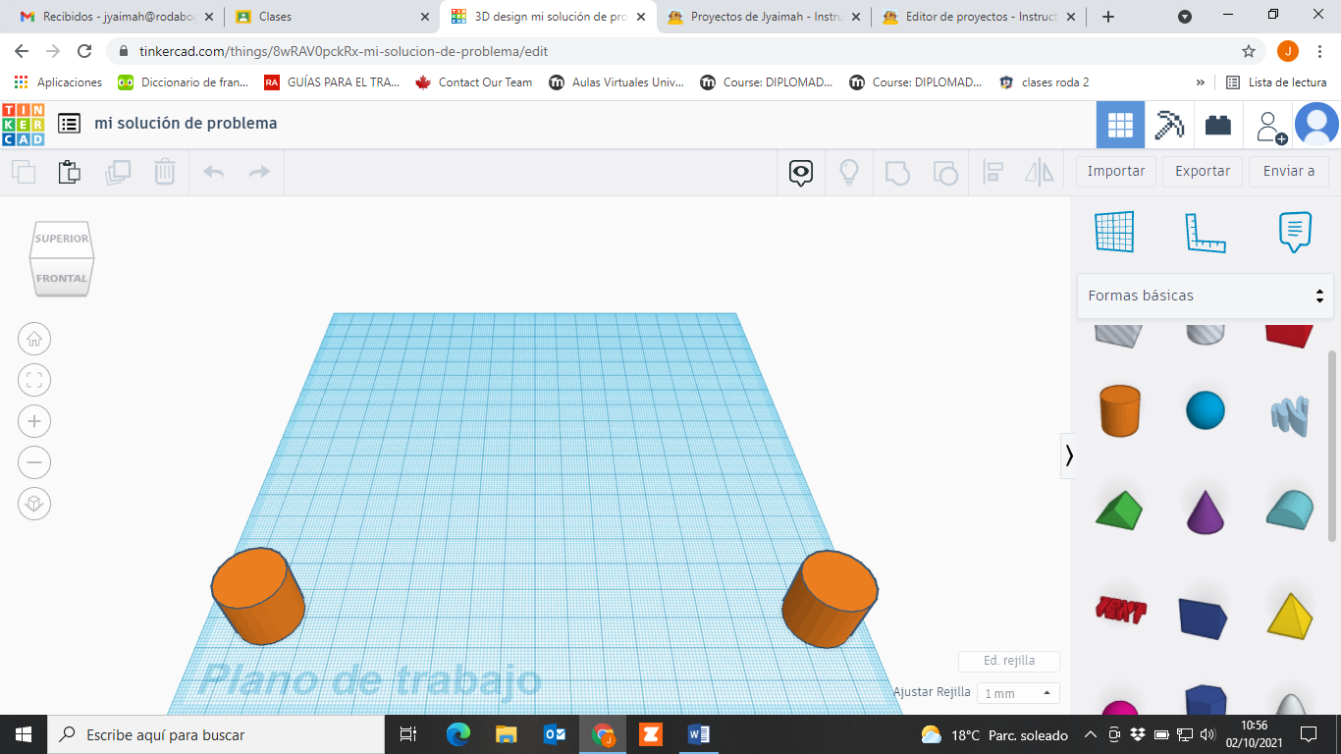
Task: Switch to 3D design grid view
Action: [x=1120, y=125]
